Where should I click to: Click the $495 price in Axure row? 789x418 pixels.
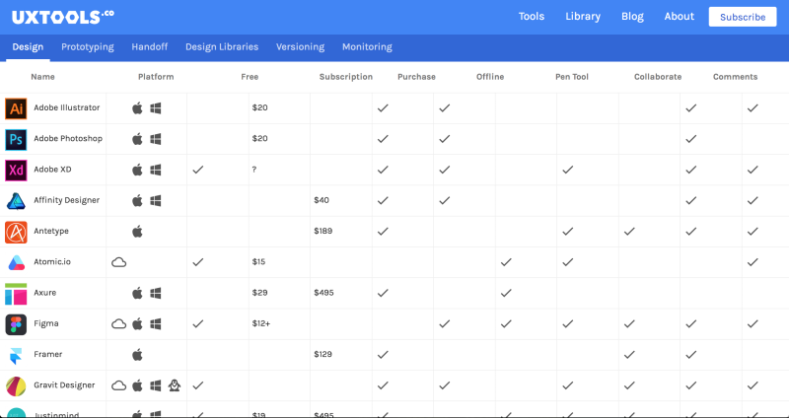click(324, 293)
